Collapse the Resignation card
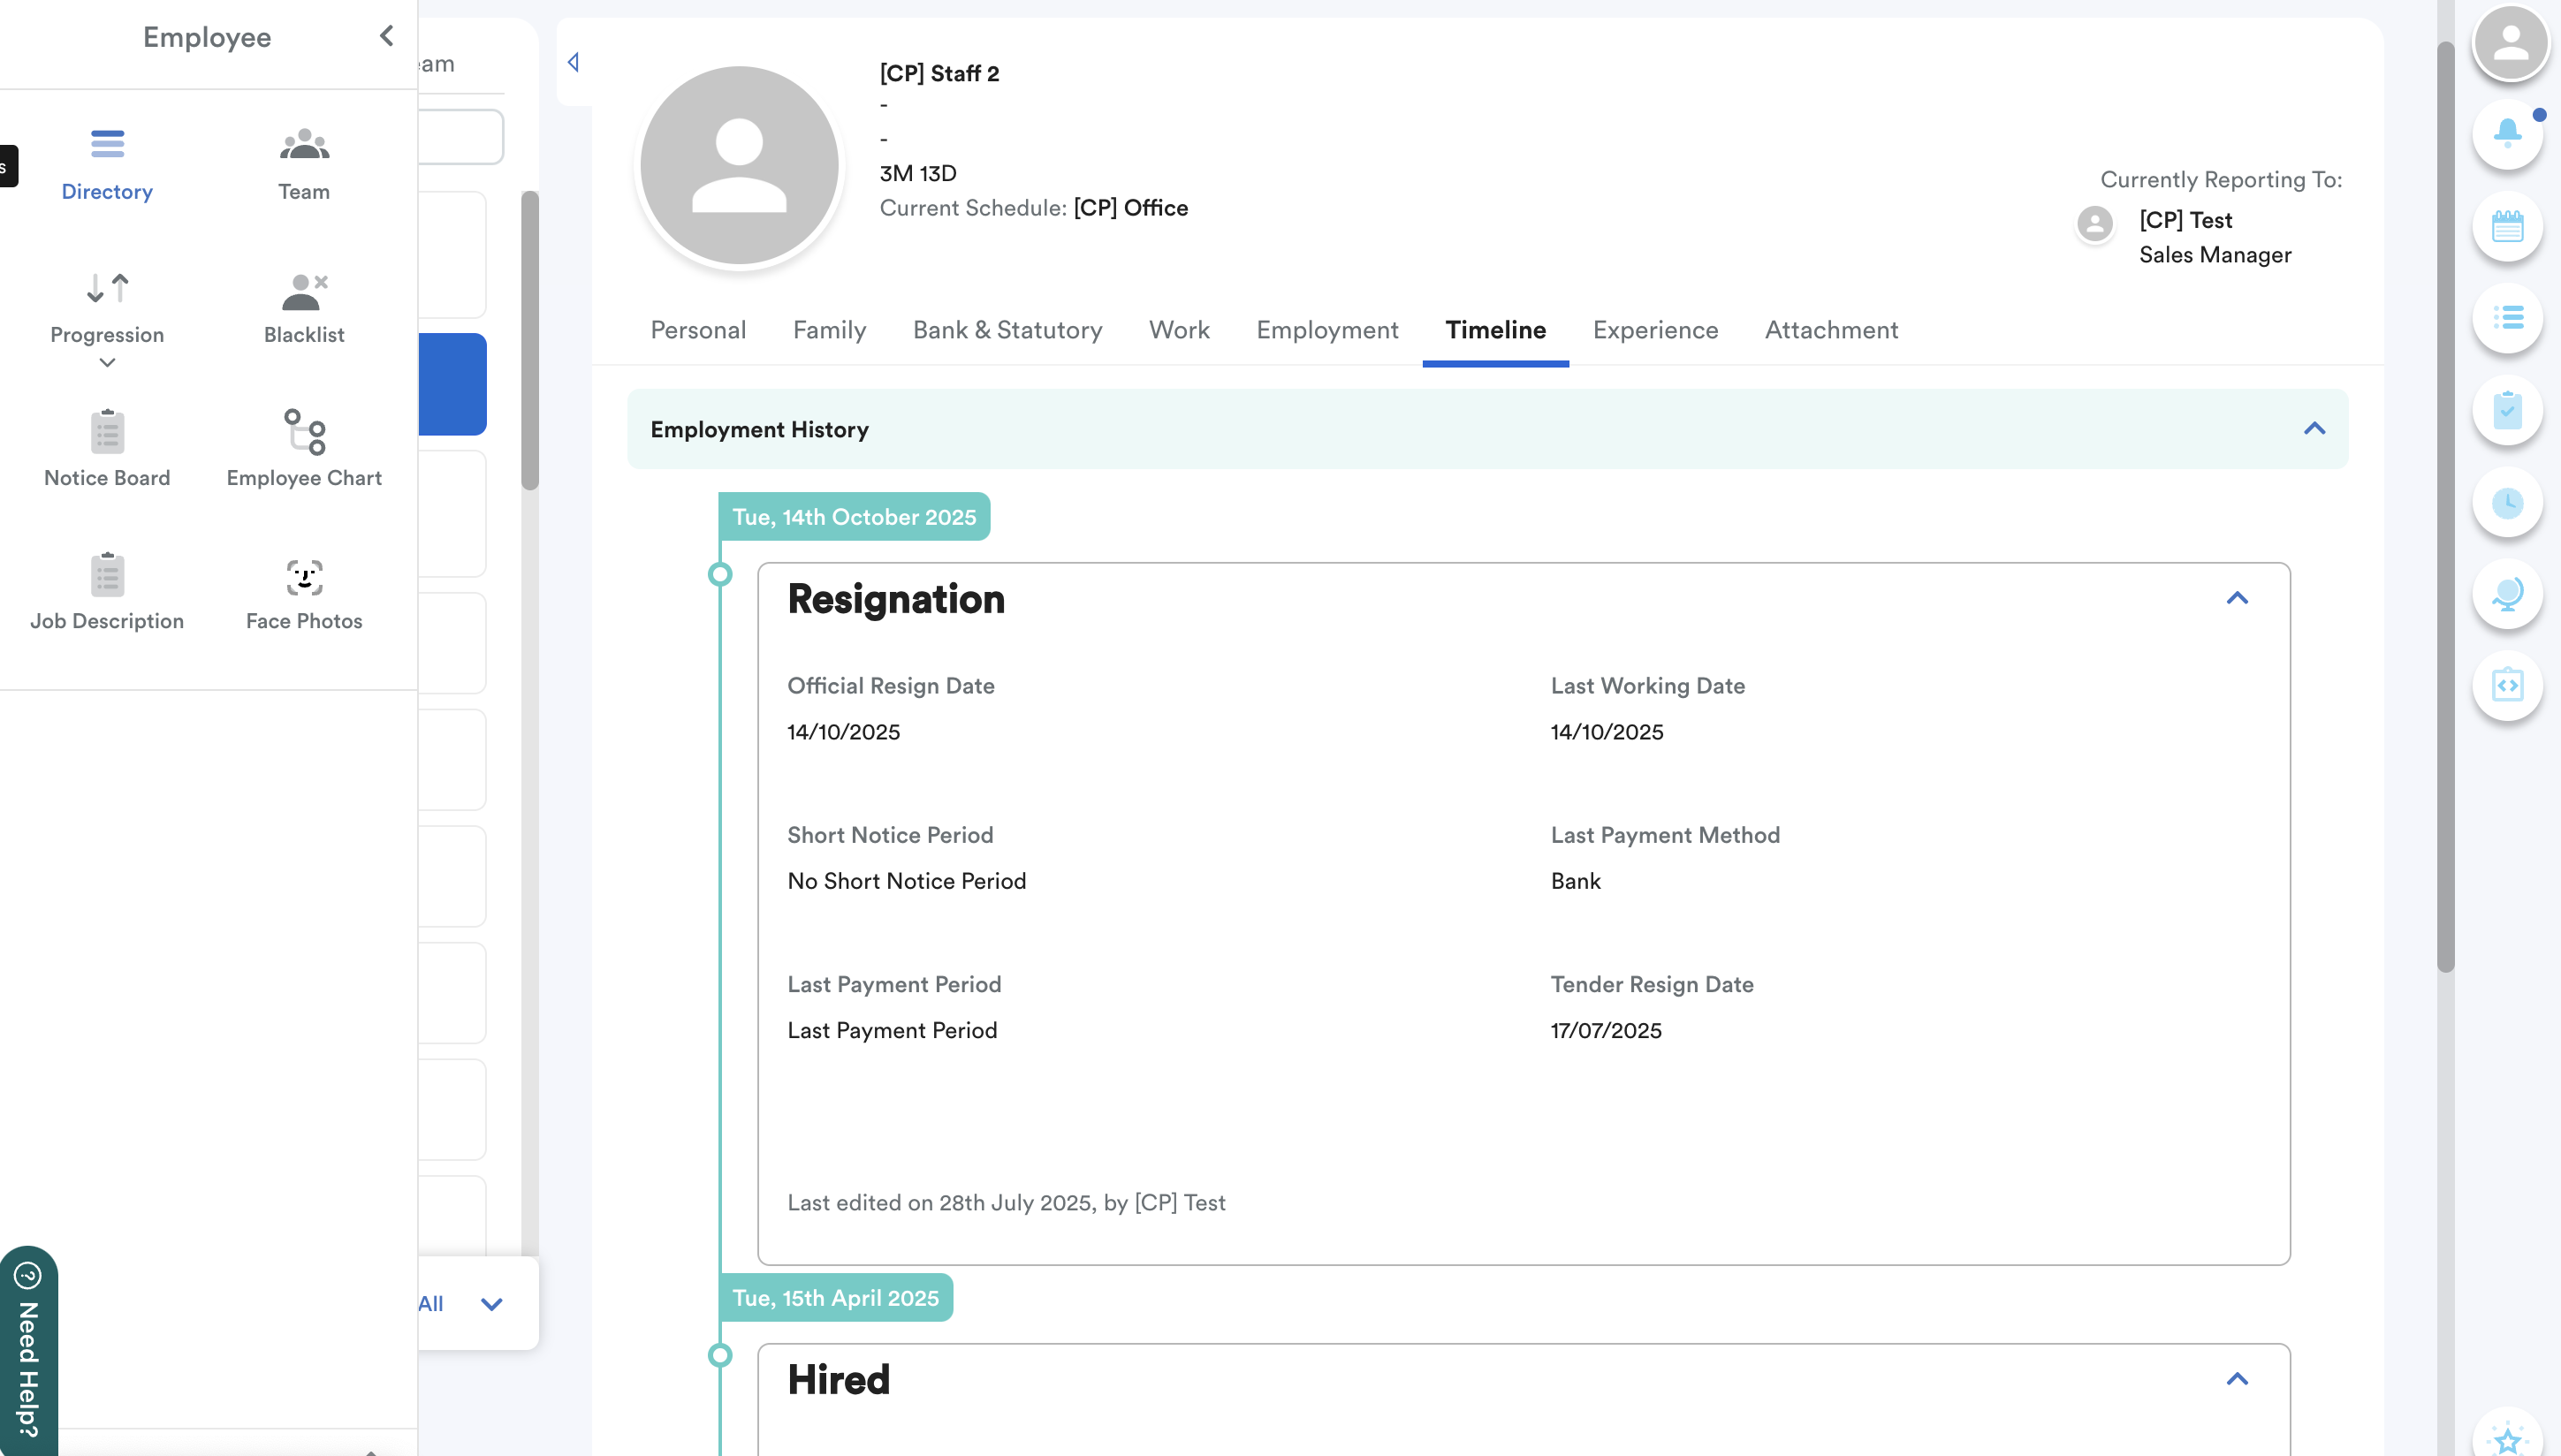The width and height of the screenshot is (2561, 1456). pos(2236,598)
